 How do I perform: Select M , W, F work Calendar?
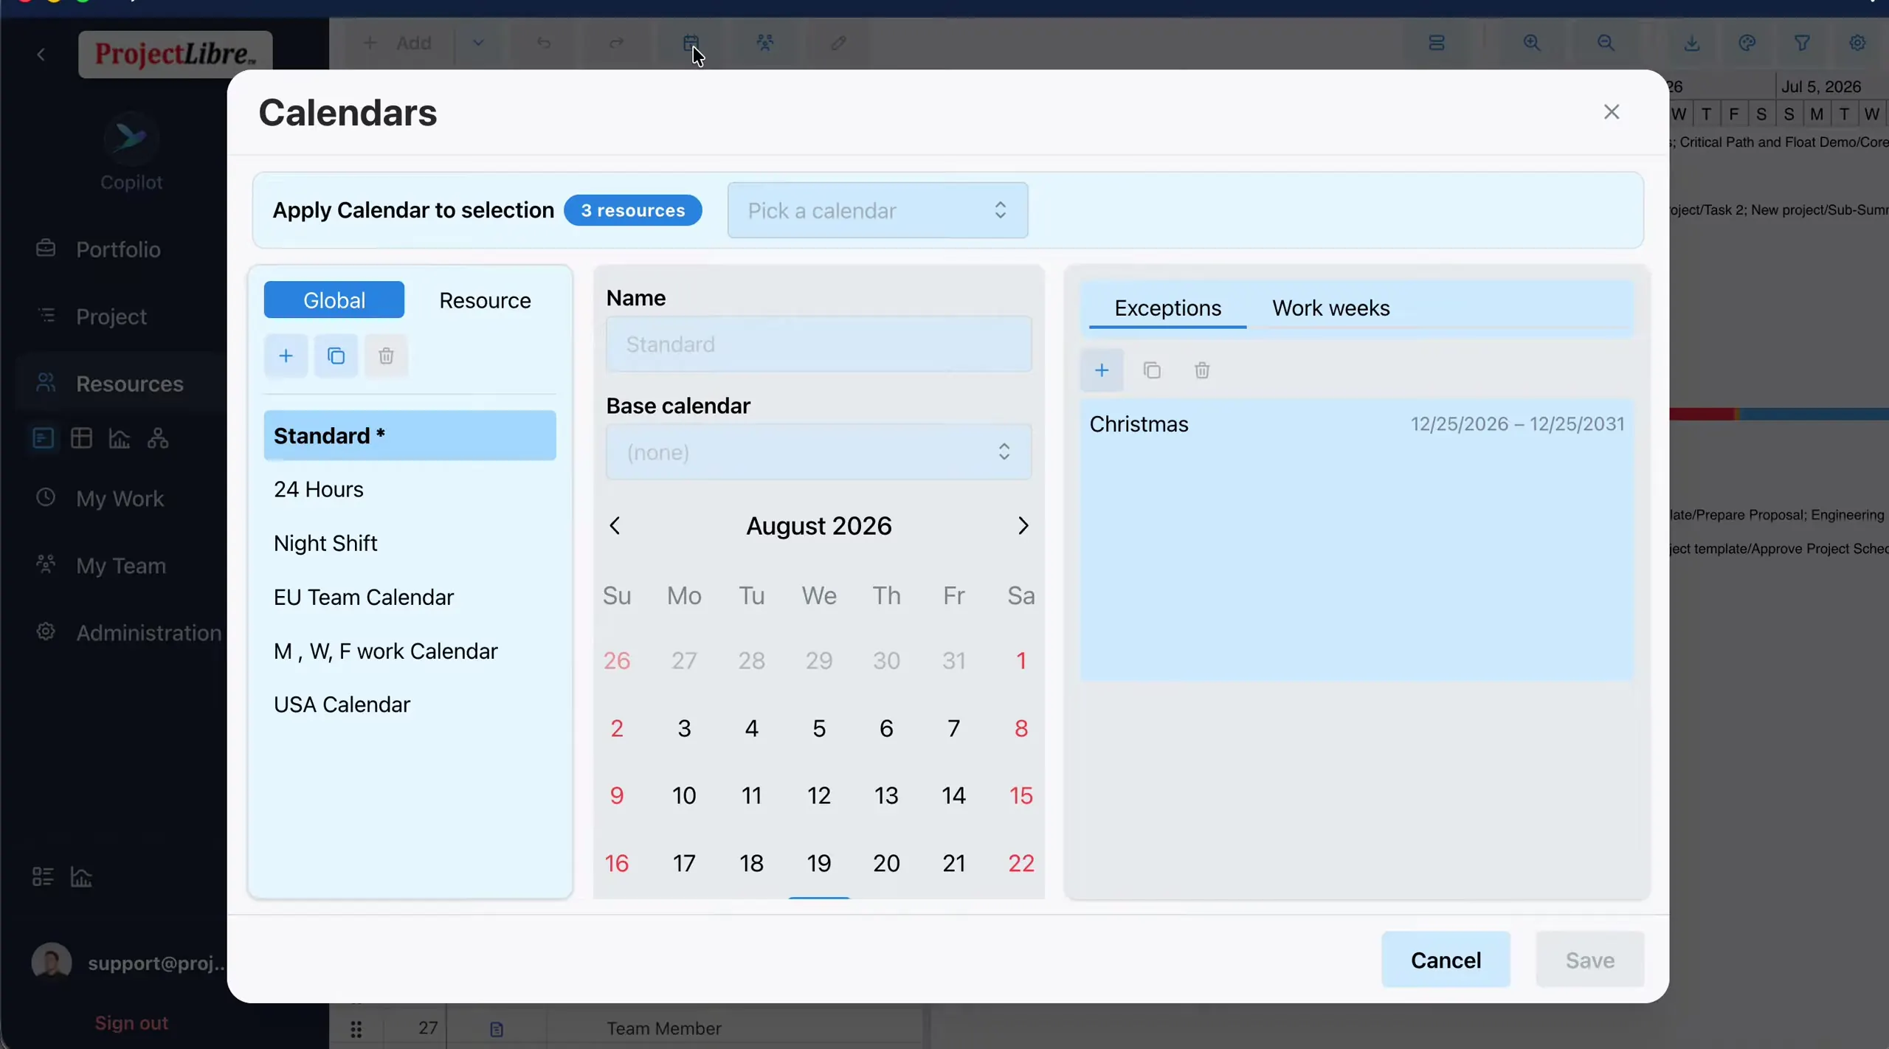tap(410, 651)
